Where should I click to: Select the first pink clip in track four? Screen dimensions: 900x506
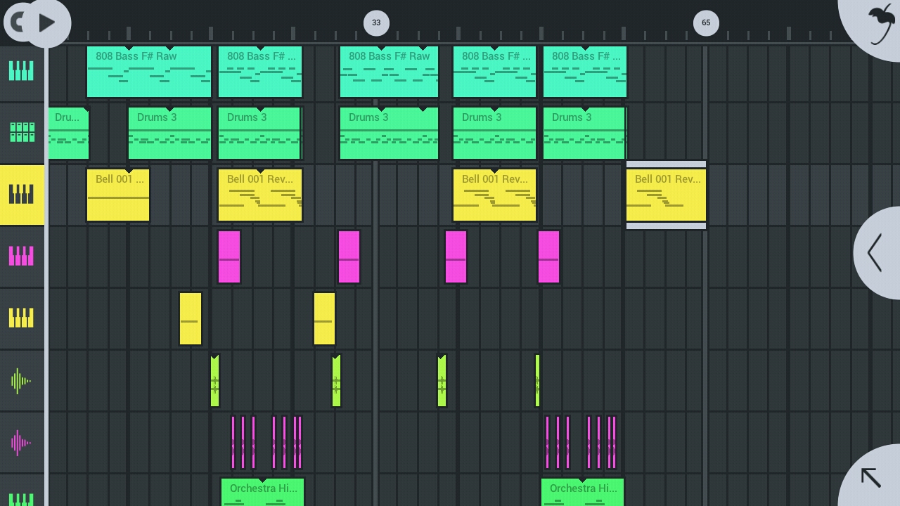[x=229, y=257]
